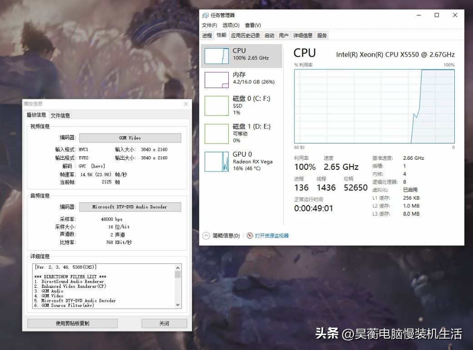Viewport: 473px width, 350px height.
Task: Open the 选项(O) menu
Action: pos(230,25)
